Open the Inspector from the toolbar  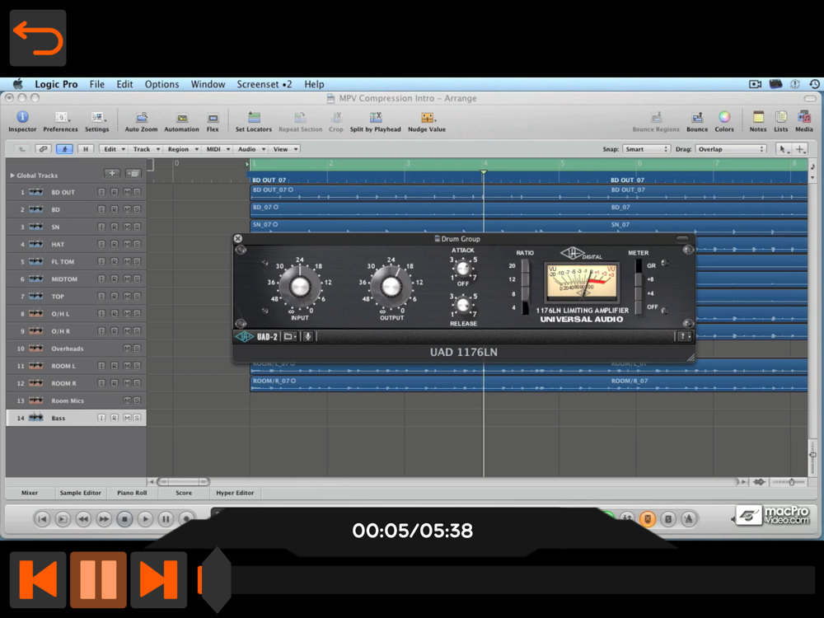pyautogui.click(x=22, y=121)
